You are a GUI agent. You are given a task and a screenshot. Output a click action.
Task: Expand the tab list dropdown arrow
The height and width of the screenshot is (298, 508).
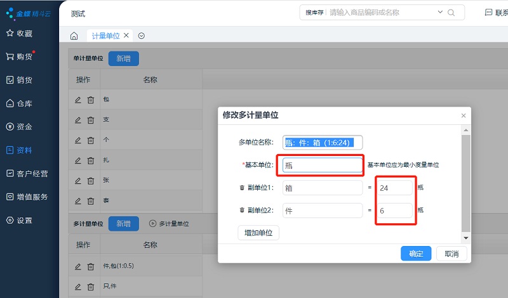coord(142,36)
